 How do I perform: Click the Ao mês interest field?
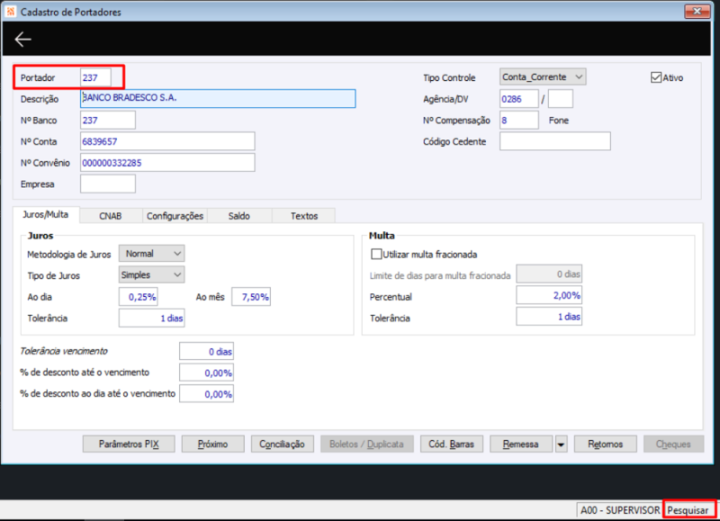tap(251, 297)
